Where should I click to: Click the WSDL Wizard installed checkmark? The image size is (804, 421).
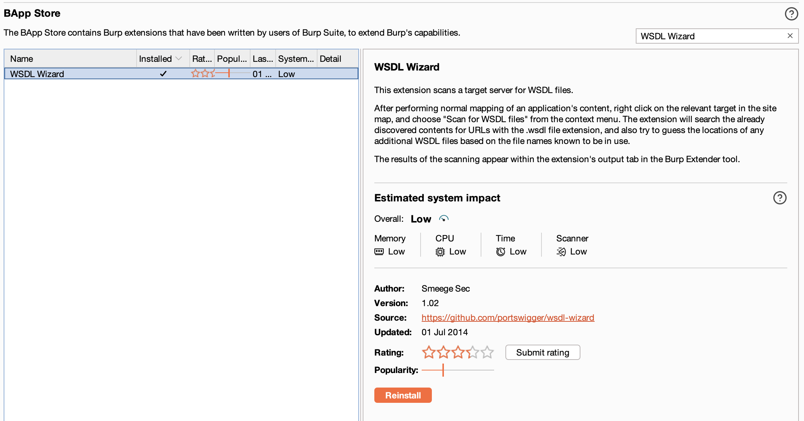tap(163, 73)
